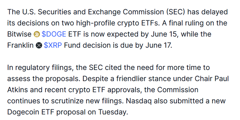Click the word "Bitwise" in first paragraph
Viewport: 240px width, 120px height.
pos(19,34)
